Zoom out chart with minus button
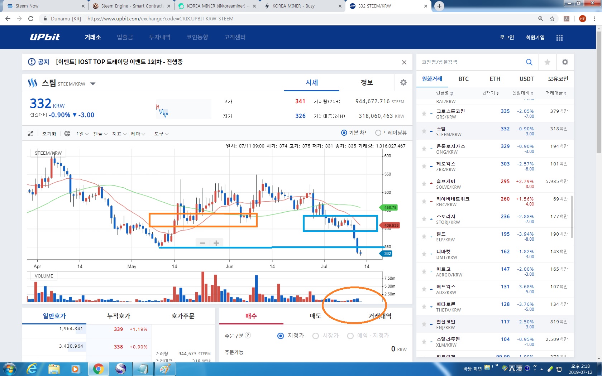The width and height of the screenshot is (602, 376). pyautogui.click(x=202, y=243)
